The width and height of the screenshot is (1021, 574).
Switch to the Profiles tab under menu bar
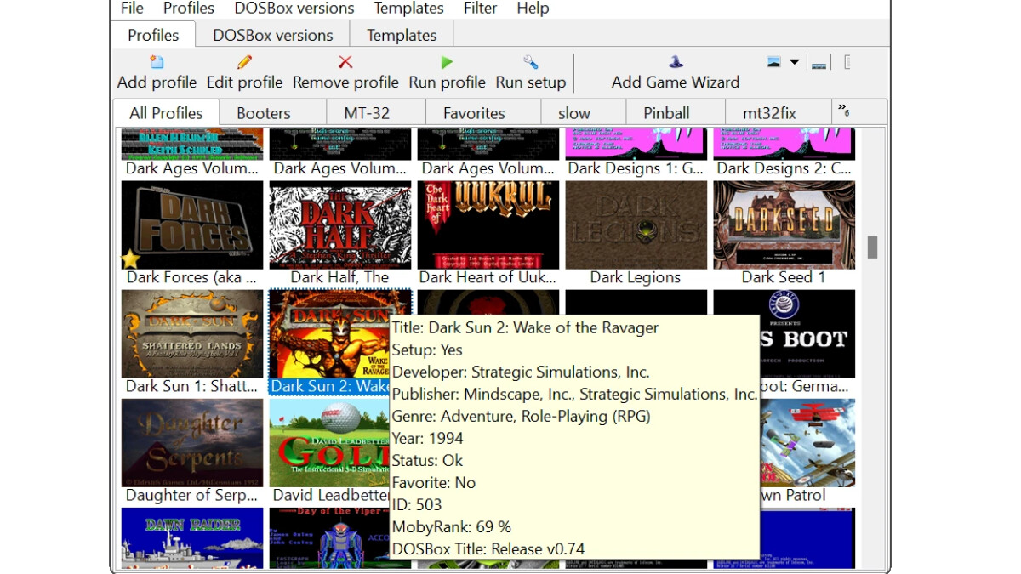pyautogui.click(x=153, y=35)
